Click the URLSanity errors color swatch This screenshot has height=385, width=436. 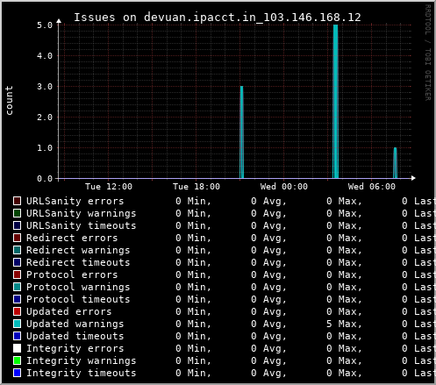(17, 201)
